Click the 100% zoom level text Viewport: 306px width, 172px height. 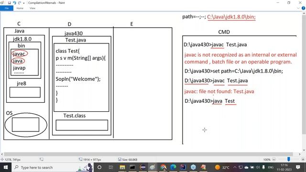pos(267,160)
